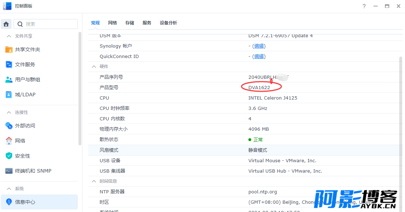Select the Virtual Mouse - VMware, Inc. entry
The width and height of the screenshot is (405, 212).
click(x=282, y=161)
